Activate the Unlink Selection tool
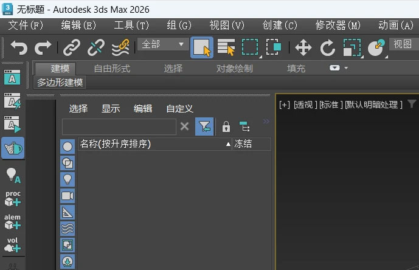Image resolution: width=419 pixels, height=270 pixels. pyautogui.click(x=96, y=47)
